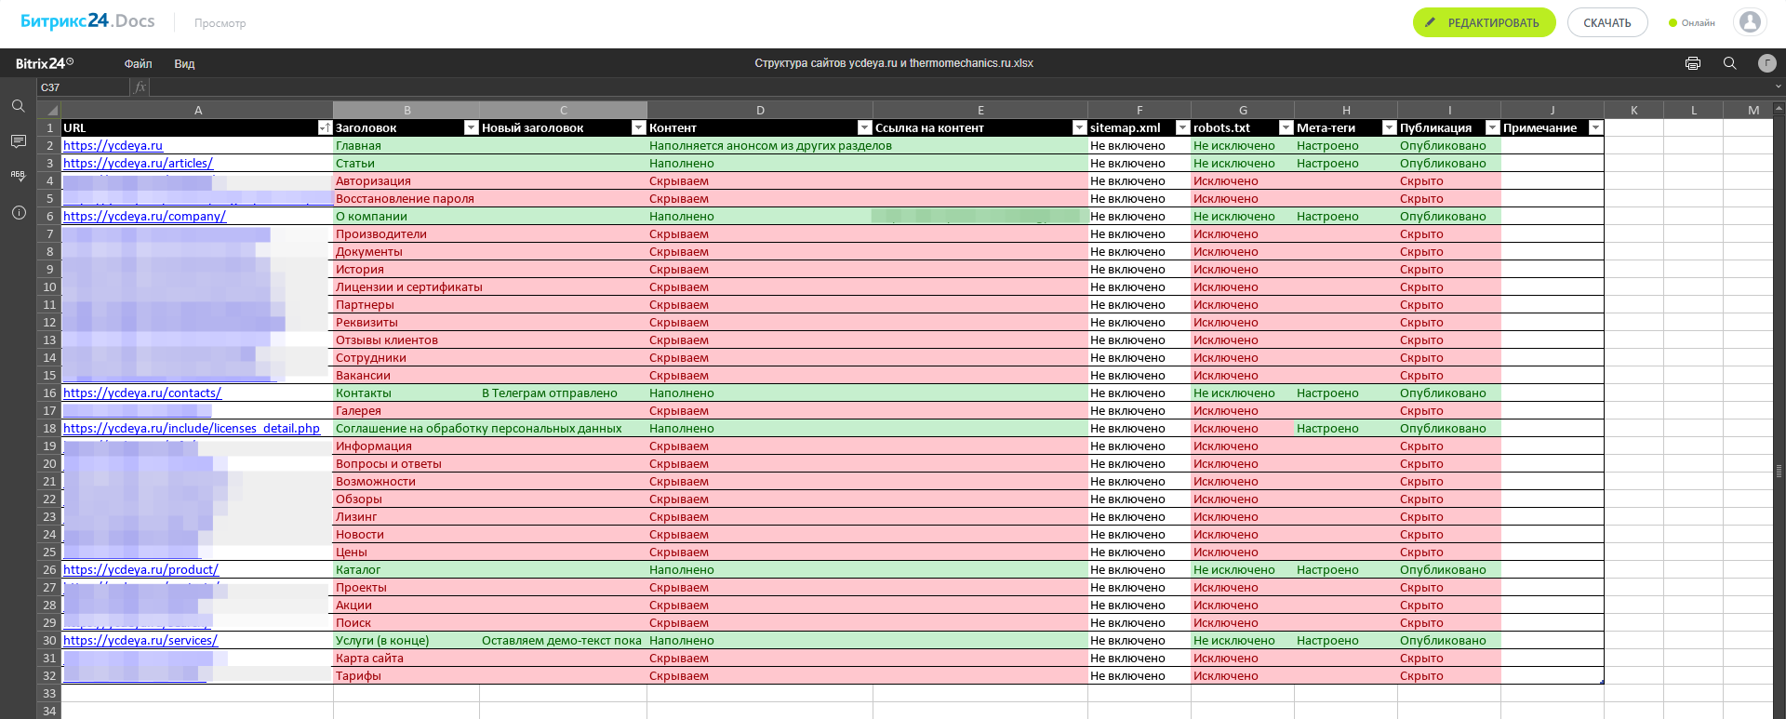The width and height of the screenshot is (1786, 719).
Task: Click the magnifier icon in top-right toolbar
Action: 1729,63
